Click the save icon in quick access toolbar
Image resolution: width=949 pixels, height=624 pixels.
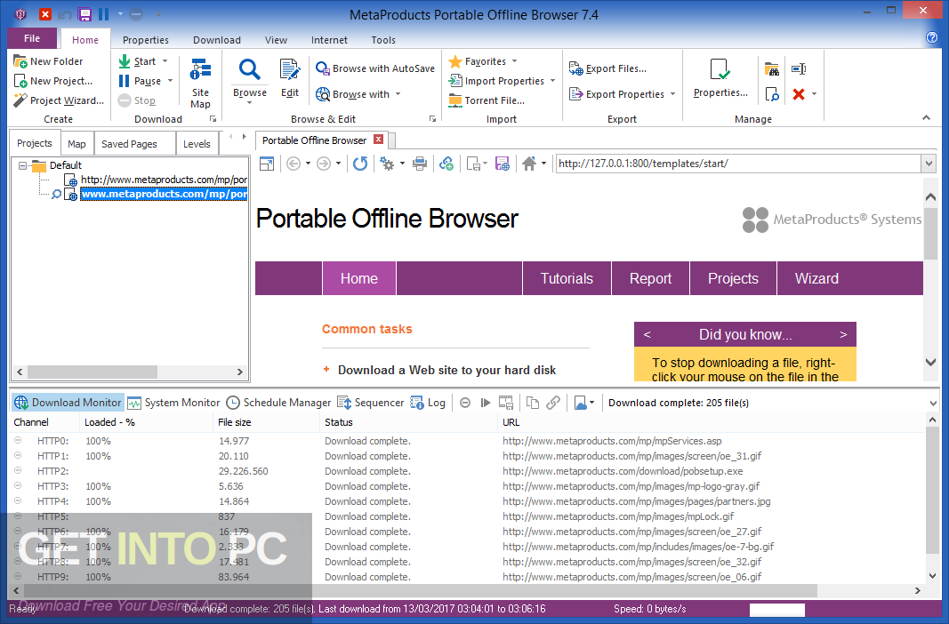(x=84, y=13)
